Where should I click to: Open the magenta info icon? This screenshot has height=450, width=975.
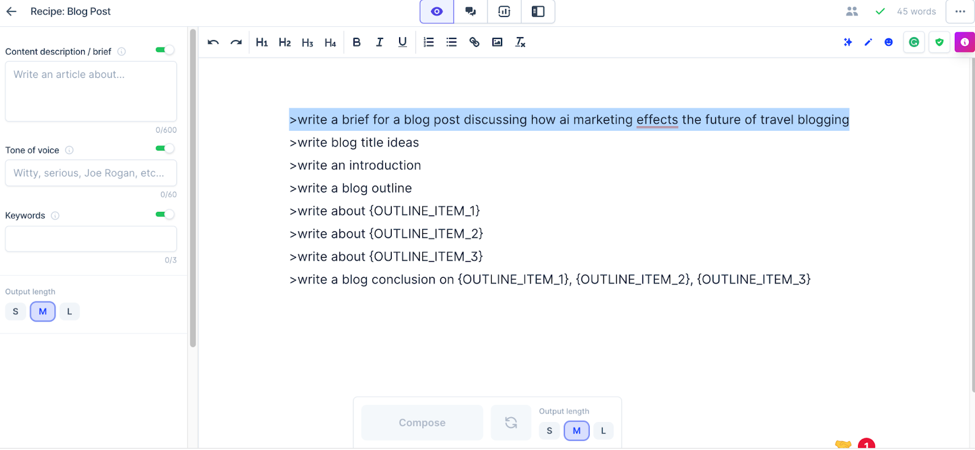click(x=965, y=42)
